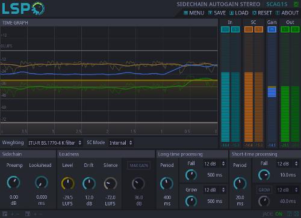This screenshot has width=301, height=218.
Task: Toggle the left Out channel meter button
Action: 285,29
